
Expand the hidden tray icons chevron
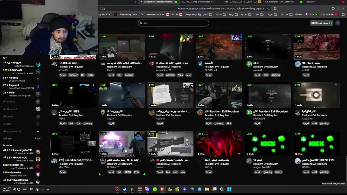coord(48,189)
